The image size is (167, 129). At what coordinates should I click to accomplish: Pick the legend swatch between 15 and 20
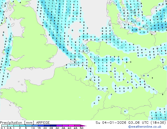[41, 126]
